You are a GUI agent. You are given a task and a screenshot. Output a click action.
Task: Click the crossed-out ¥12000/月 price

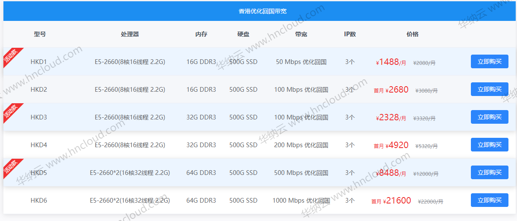pyautogui.click(x=426, y=174)
